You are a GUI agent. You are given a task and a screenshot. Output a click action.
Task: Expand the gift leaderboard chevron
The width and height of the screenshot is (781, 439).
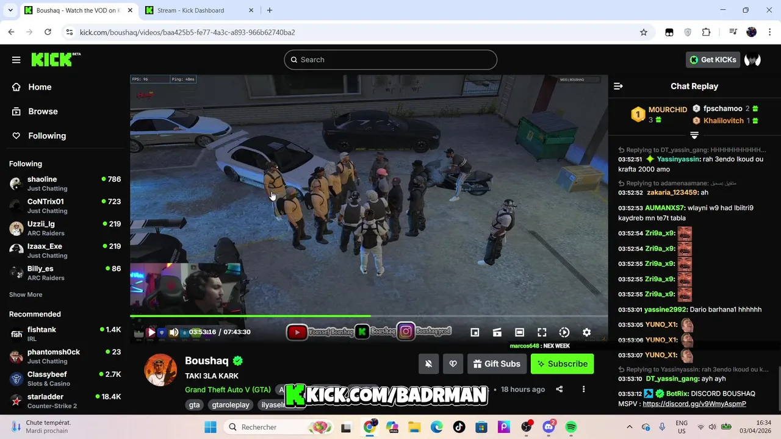(694, 135)
